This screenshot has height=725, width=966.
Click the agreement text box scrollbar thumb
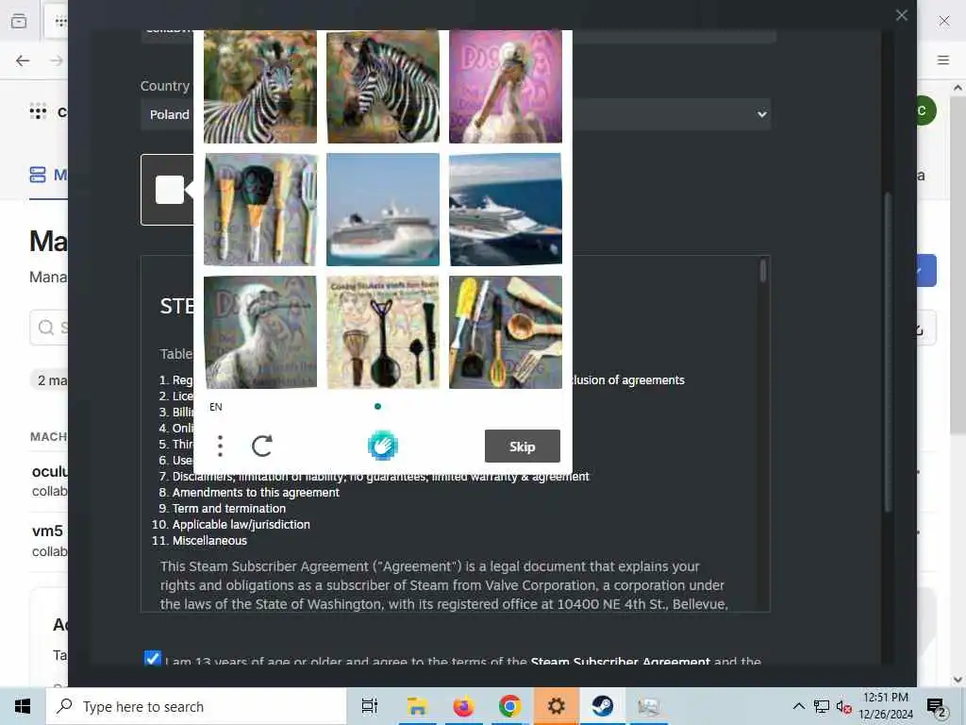[762, 271]
